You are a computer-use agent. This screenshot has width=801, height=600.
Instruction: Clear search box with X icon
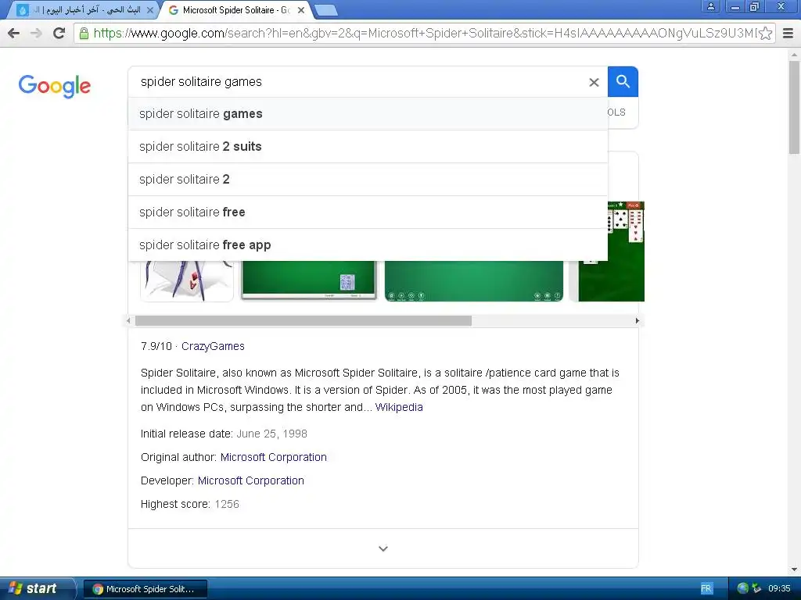pyautogui.click(x=594, y=82)
